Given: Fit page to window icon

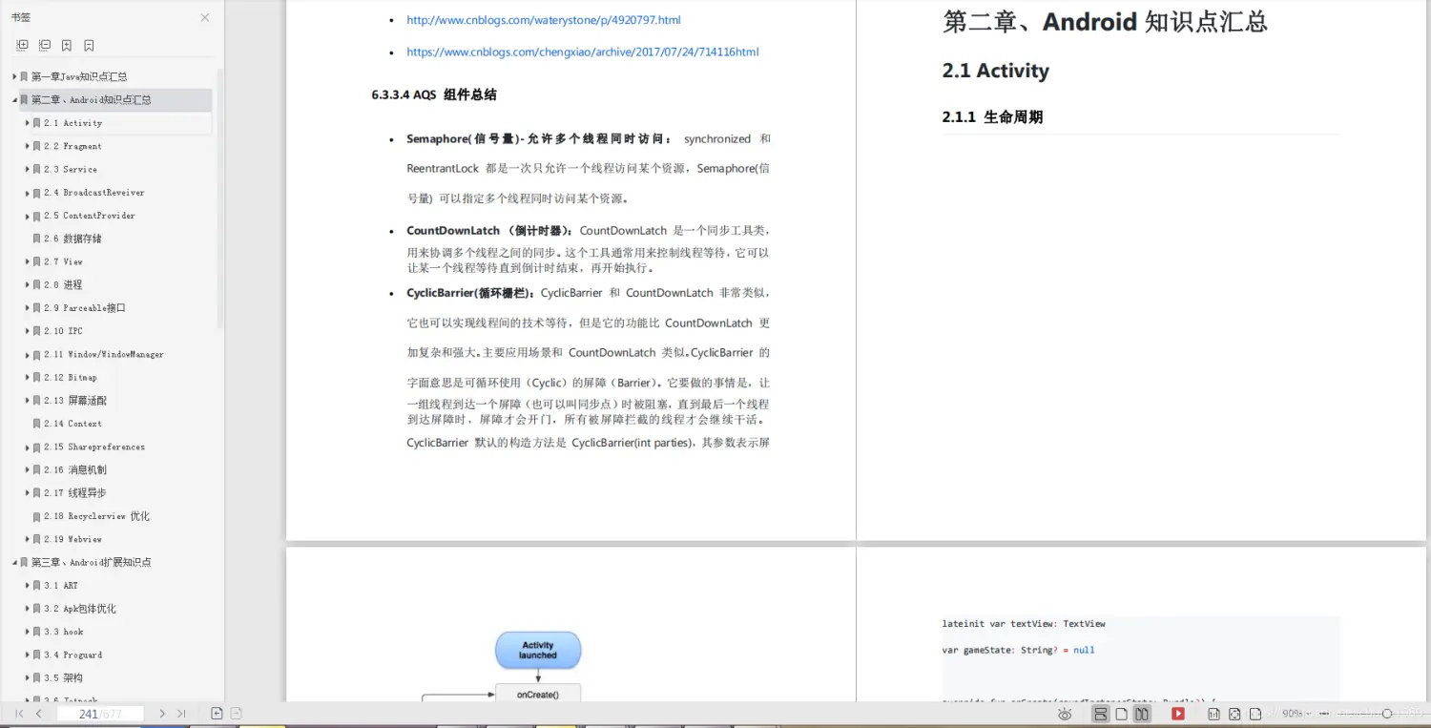Looking at the screenshot, I should coord(1234,714).
